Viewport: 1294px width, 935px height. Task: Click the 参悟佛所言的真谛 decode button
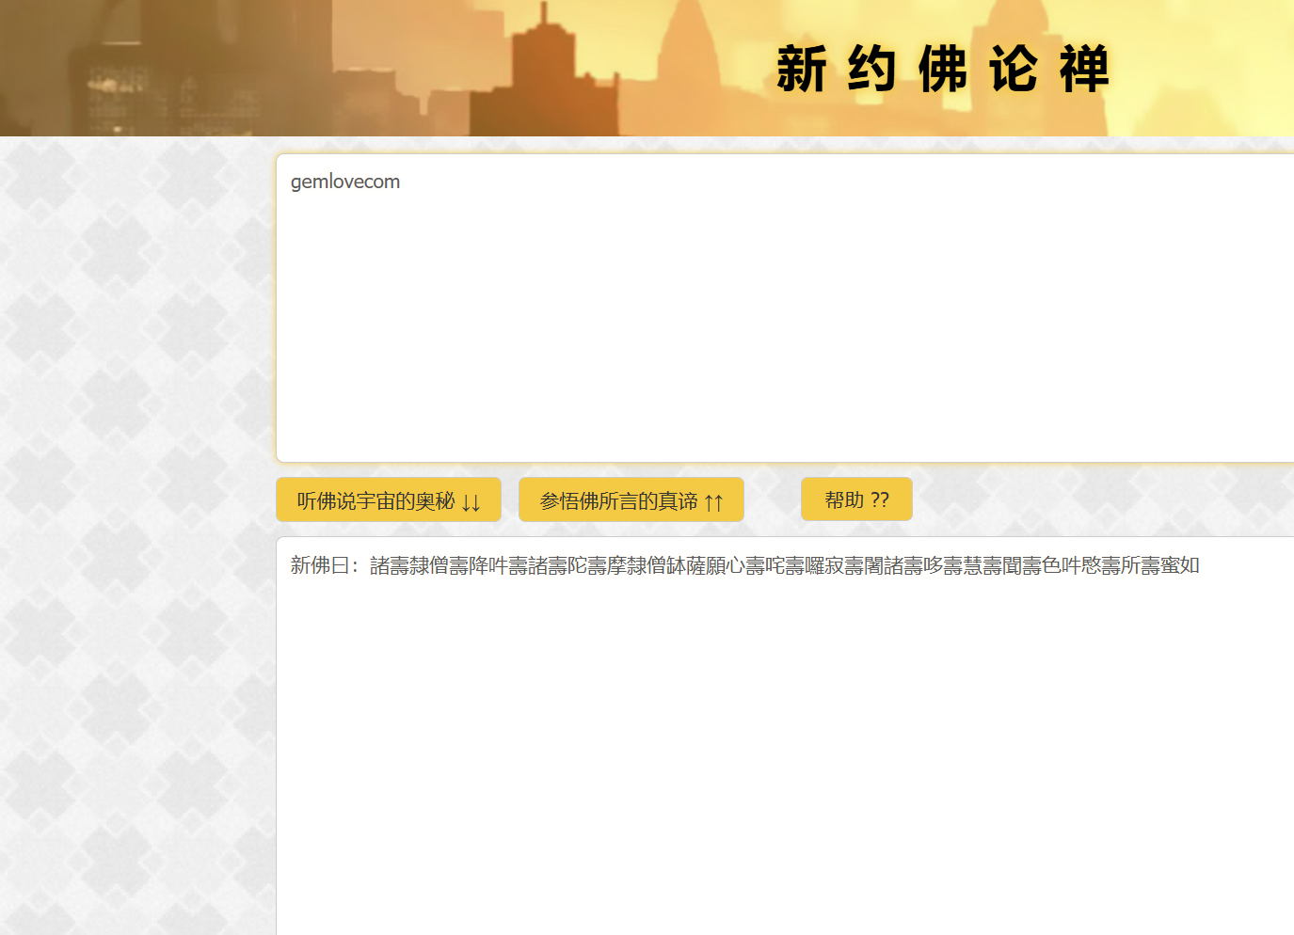click(x=631, y=499)
